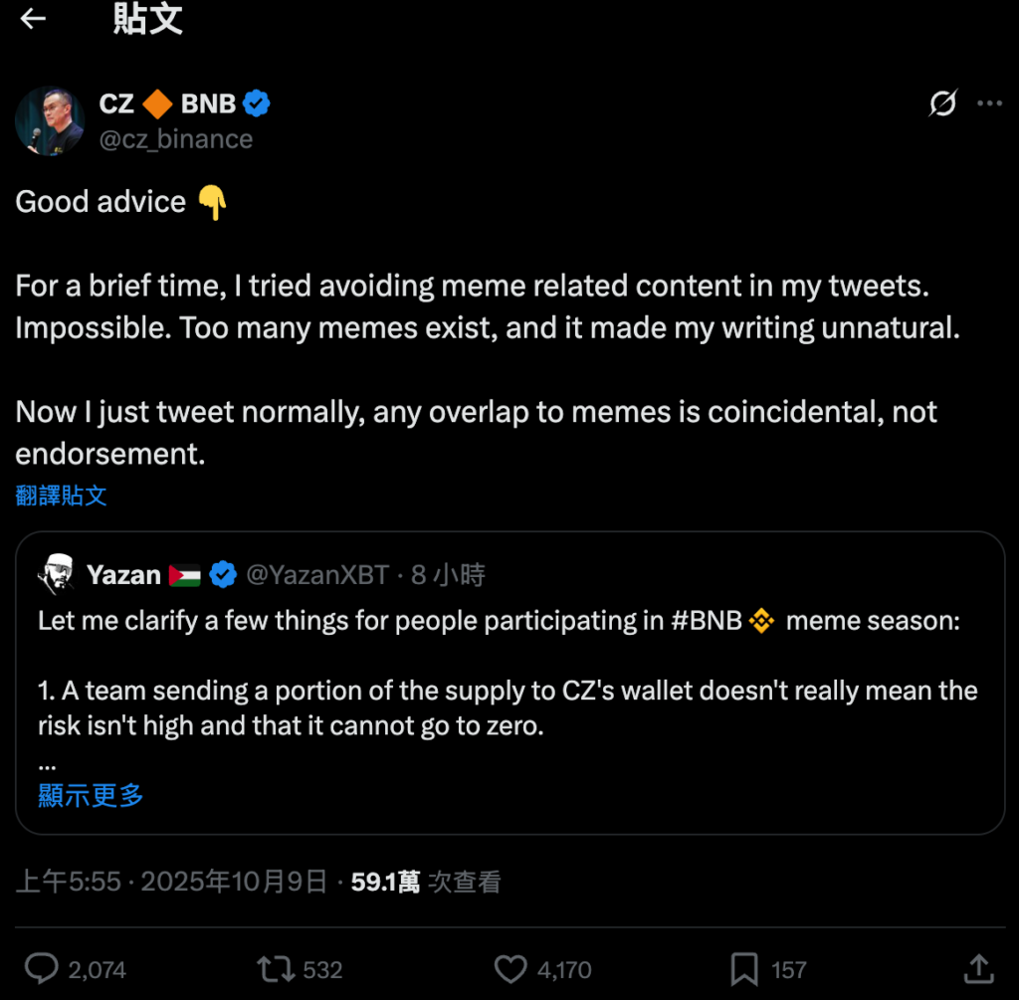Click the share upload icon

tap(978, 968)
